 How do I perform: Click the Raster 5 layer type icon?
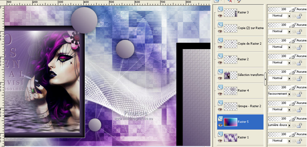pos(220,118)
